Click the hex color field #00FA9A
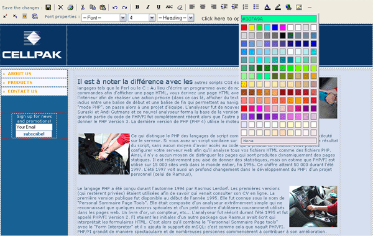The height and width of the screenshot is (236, 373). [279, 19]
